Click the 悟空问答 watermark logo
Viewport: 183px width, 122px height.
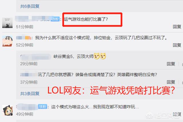click(163, 116)
